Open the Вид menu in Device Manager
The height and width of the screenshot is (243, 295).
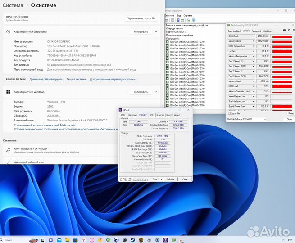[x=179, y=15]
